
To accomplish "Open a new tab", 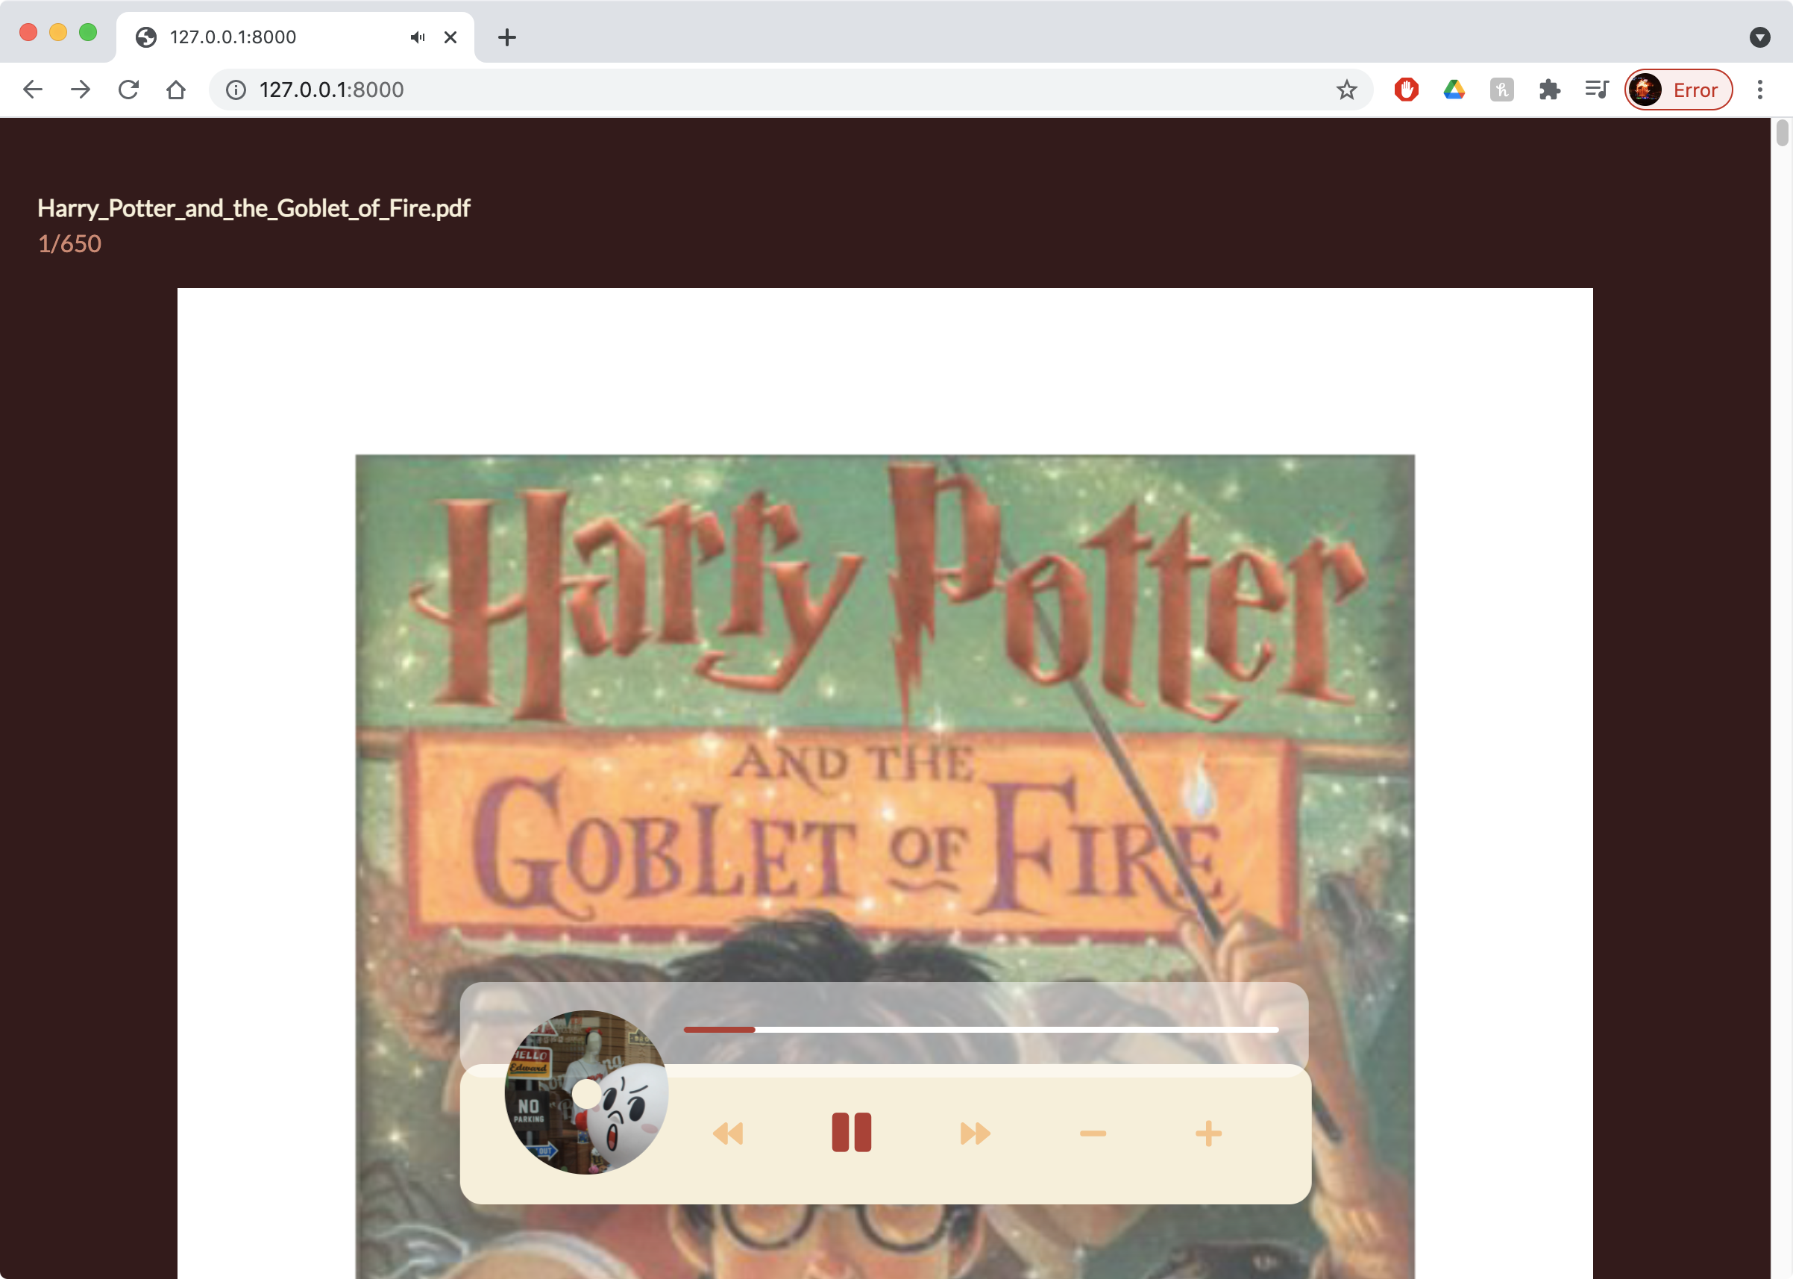I will (x=507, y=37).
